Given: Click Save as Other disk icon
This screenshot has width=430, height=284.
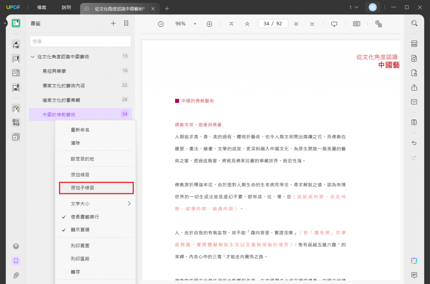Looking at the screenshot, I should coord(414,122).
